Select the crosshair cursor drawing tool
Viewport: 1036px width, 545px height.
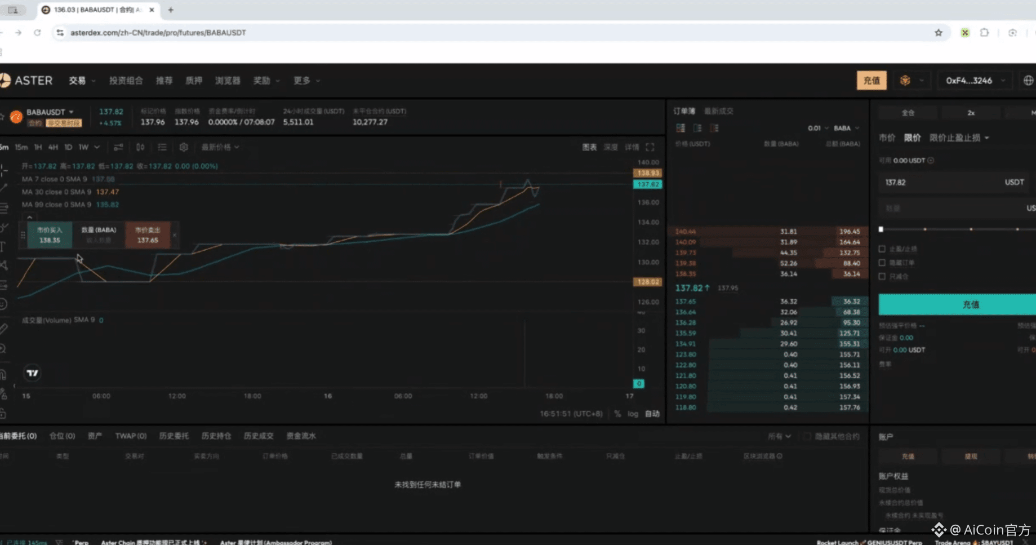click(3, 170)
